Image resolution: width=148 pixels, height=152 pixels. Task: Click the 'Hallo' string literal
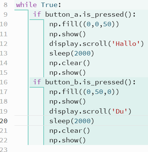point(126,44)
